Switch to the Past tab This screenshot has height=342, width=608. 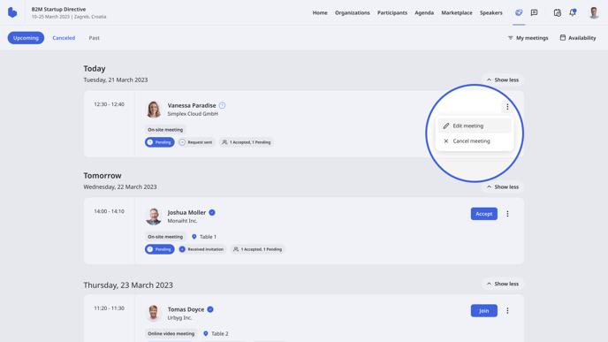pyautogui.click(x=95, y=38)
